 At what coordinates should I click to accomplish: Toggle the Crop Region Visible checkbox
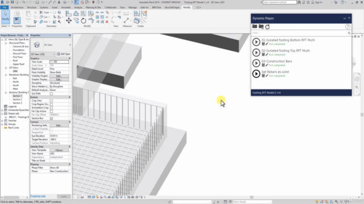pyautogui.click(x=51, y=104)
